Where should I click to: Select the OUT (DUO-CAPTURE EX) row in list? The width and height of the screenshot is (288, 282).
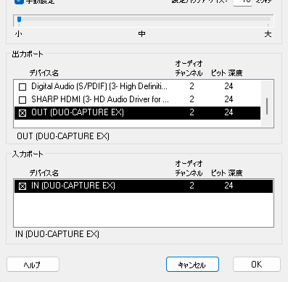click(137, 113)
